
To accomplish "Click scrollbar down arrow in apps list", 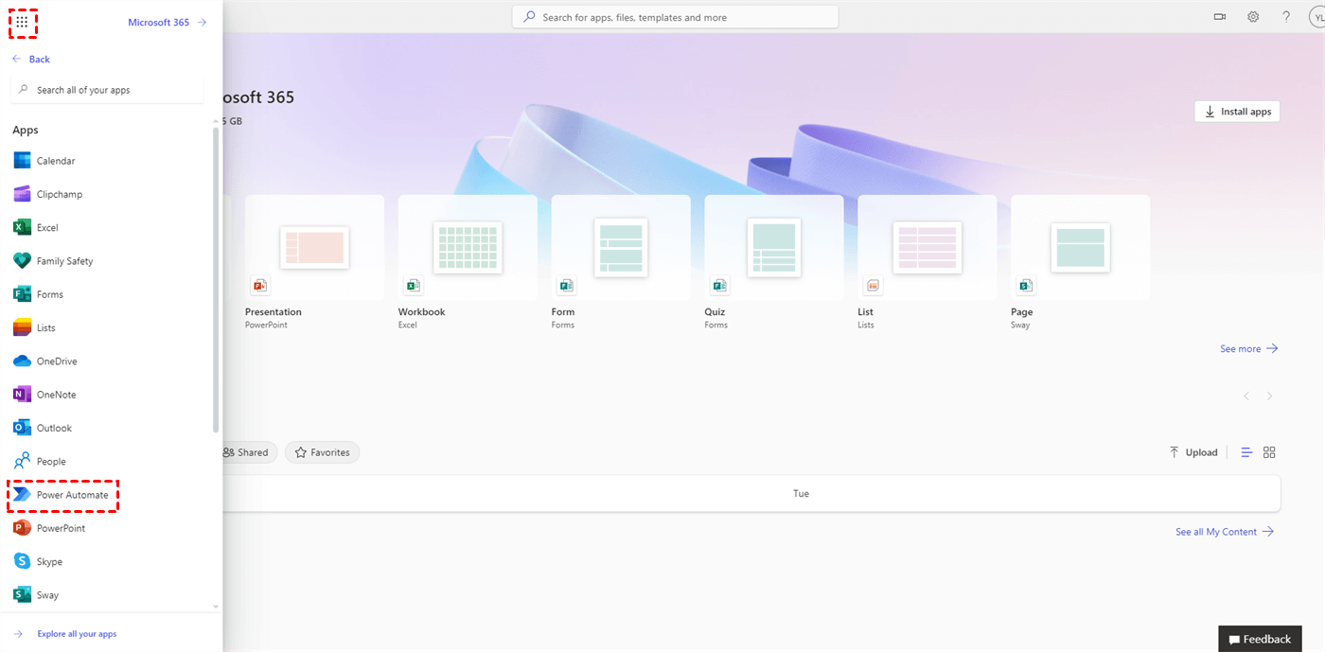I will (x=216, y=607).
